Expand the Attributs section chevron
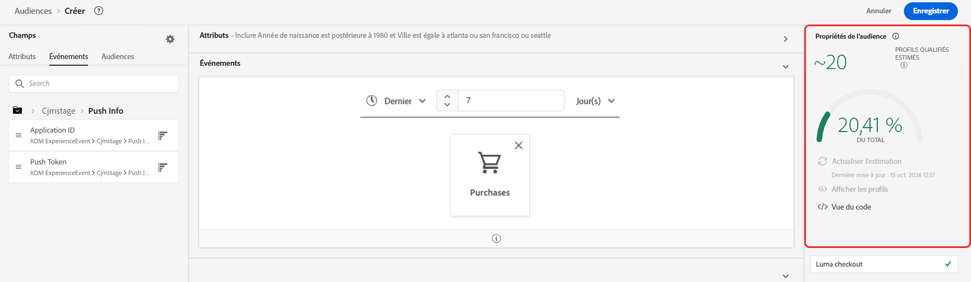The height and width of the screenshot is (282, 971). 785,39
